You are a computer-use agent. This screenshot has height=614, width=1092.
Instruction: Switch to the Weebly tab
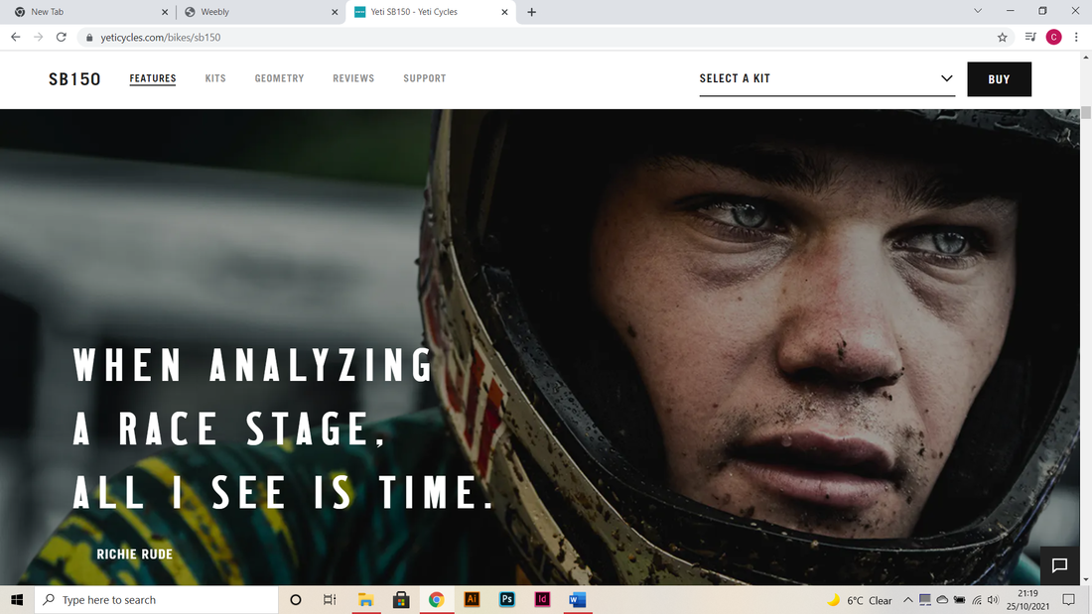[x=260, y=12]
